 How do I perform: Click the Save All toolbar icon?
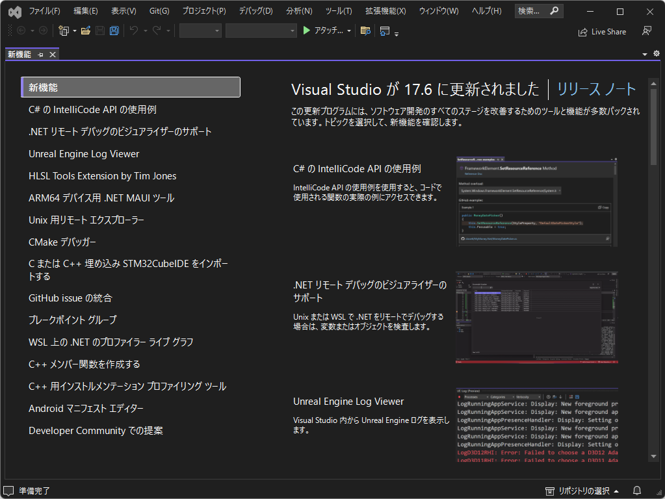pyautogui.click(x=114, y=31)
